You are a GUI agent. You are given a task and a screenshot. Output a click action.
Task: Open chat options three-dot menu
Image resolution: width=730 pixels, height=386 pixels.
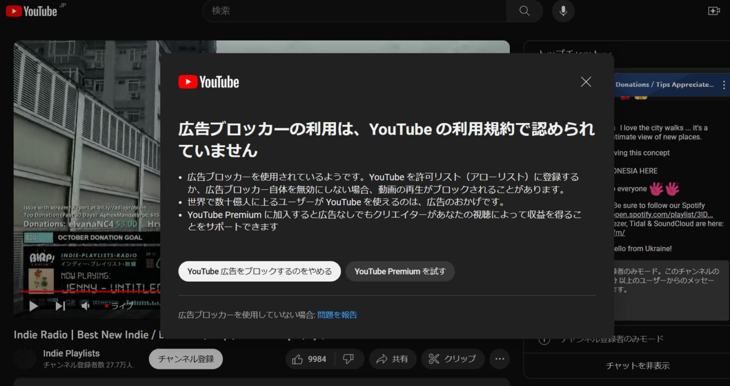(724, 85)
